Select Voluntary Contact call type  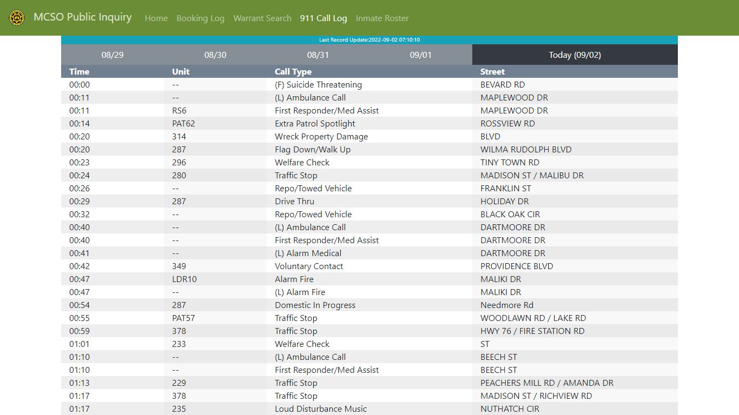point(369,266)
